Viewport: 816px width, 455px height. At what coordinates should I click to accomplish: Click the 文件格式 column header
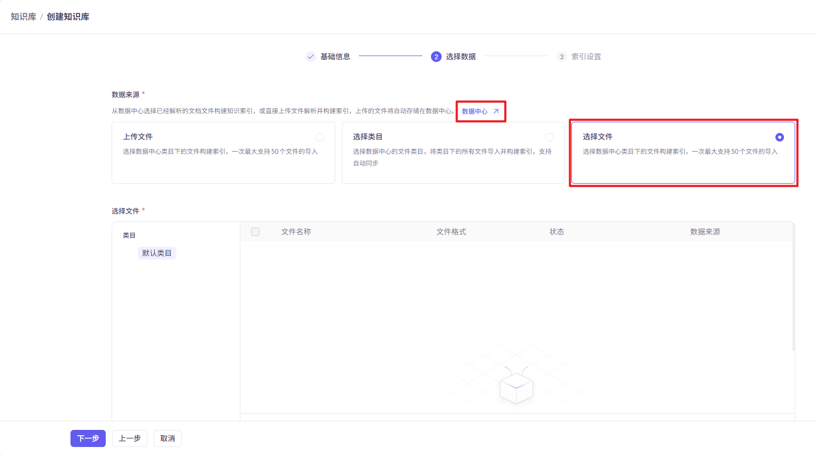[x=451, y=232]
